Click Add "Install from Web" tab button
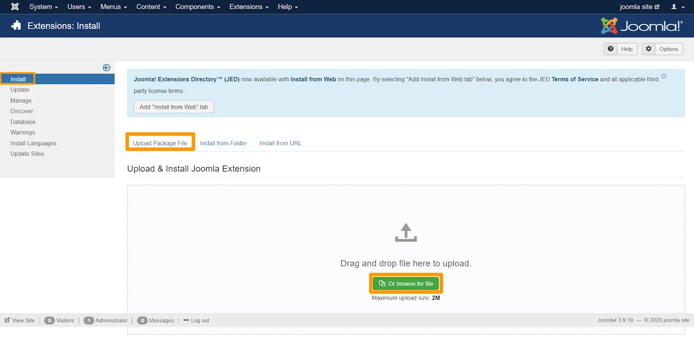The image size is (694, 357). click(174, 107)
